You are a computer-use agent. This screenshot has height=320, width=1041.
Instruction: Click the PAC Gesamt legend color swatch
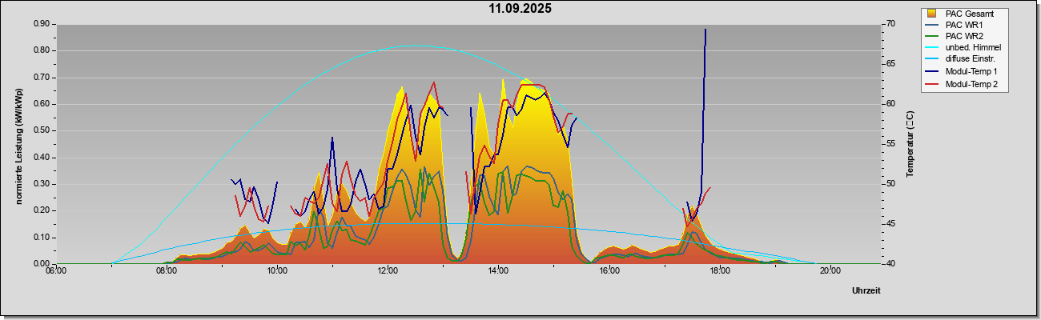931,14
